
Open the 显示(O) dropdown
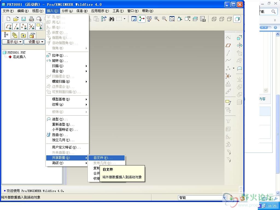[x=12, y=42]
